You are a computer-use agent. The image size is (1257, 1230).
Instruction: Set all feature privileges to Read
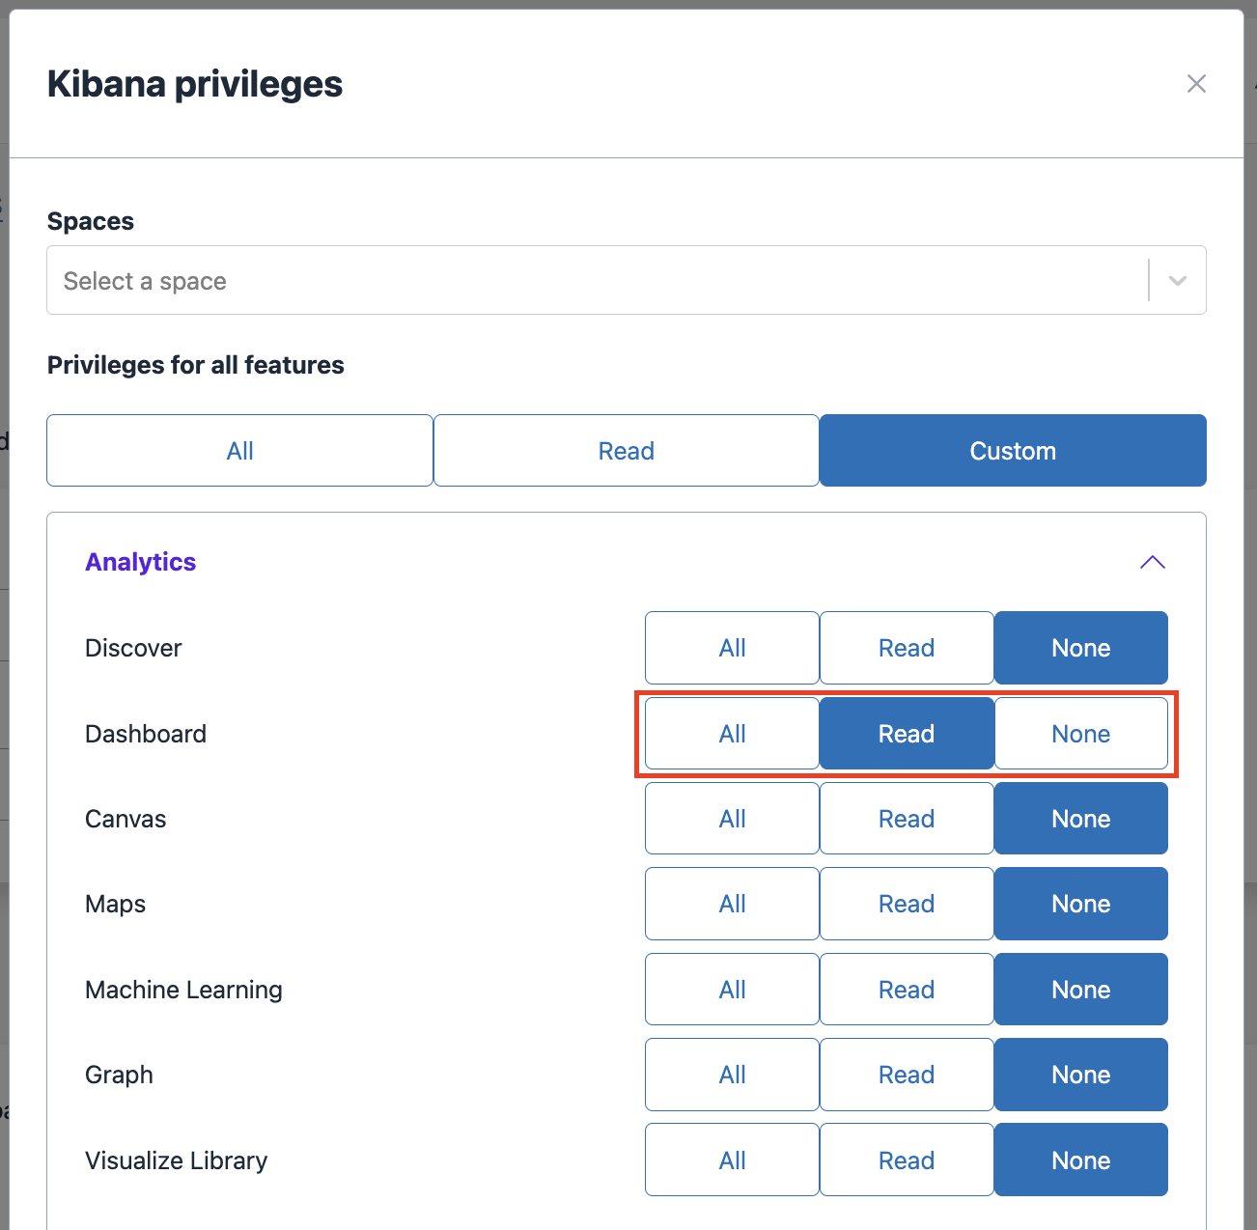pos(627,451)
